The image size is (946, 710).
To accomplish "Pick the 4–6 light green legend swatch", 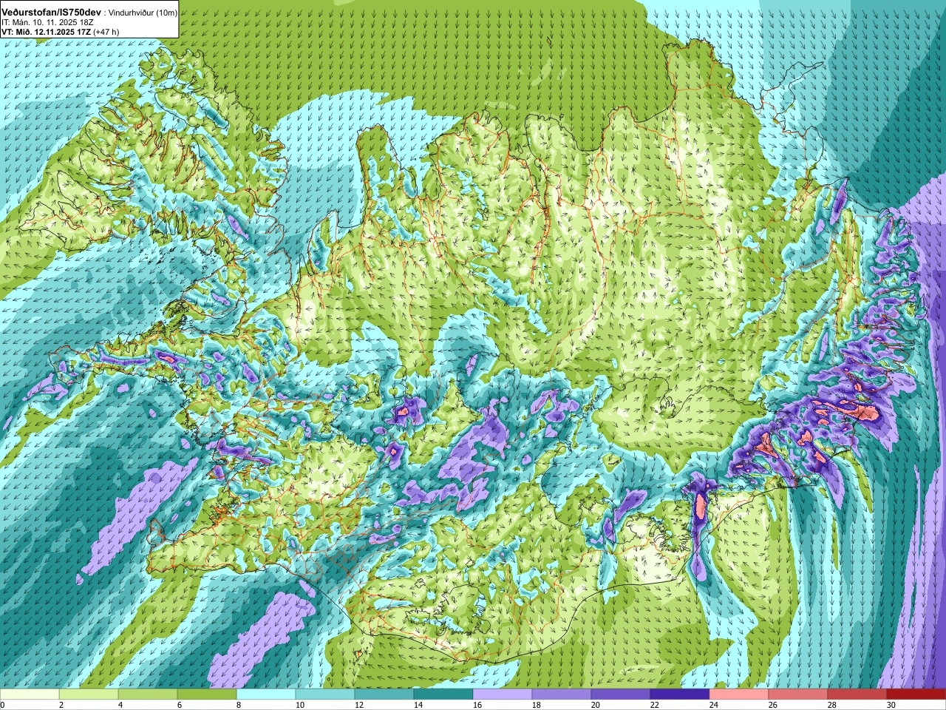I will [148, 694].
